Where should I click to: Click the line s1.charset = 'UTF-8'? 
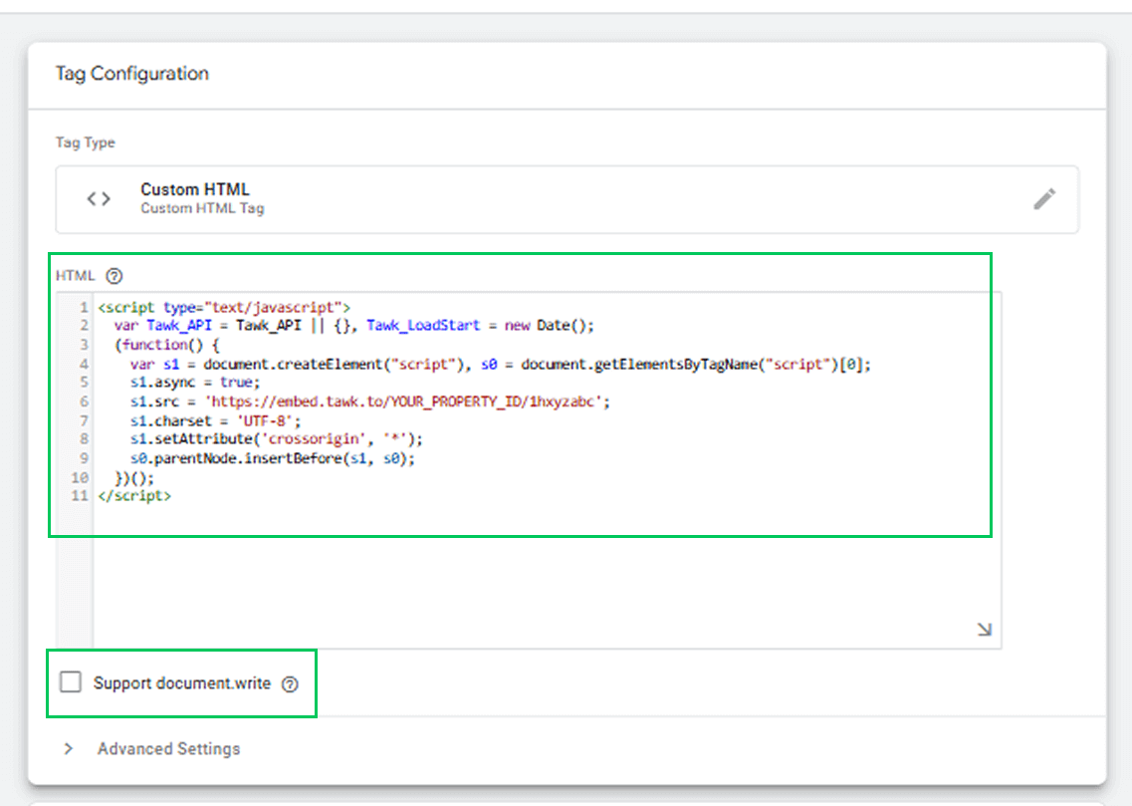pyautogui.click(x=215, y=420)
